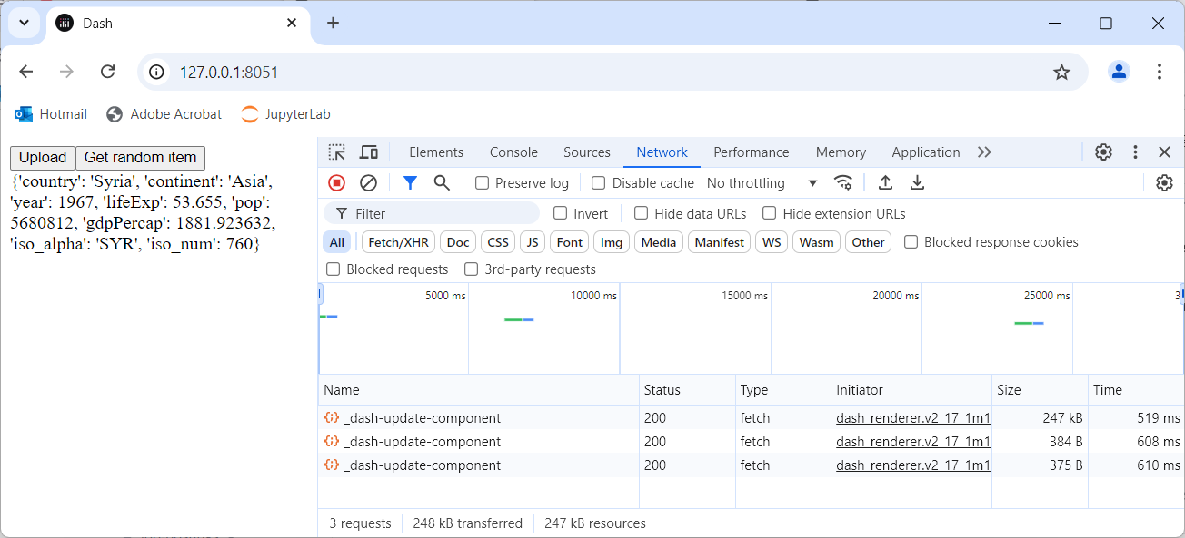Open network conditions wifi icon

844,183
